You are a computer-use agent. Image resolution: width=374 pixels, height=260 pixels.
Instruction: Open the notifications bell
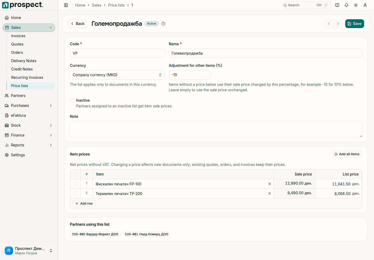(x=346, y=5)
